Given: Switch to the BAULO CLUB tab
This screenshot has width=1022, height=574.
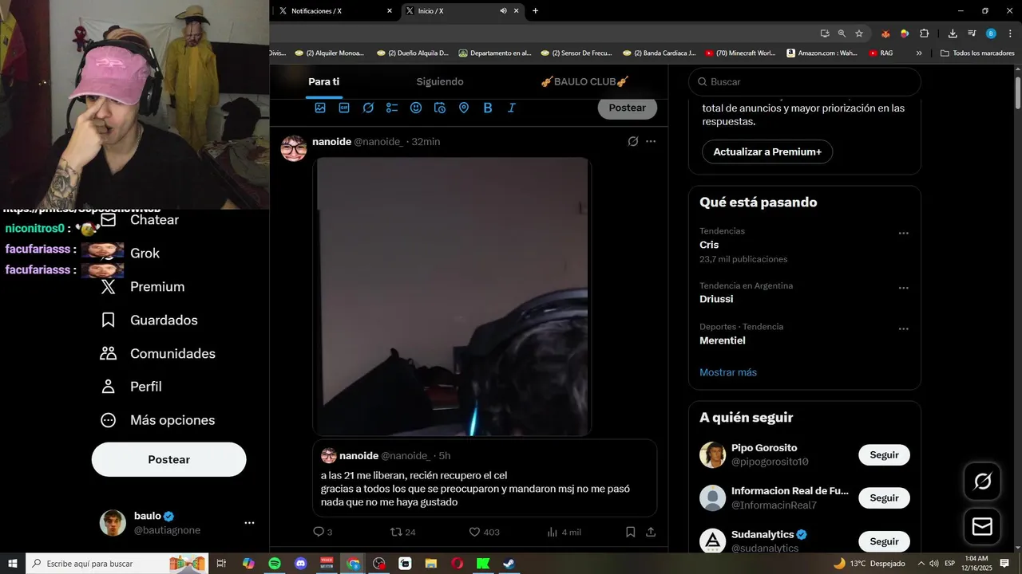Looking at the screenshot, I should [584, 81].
